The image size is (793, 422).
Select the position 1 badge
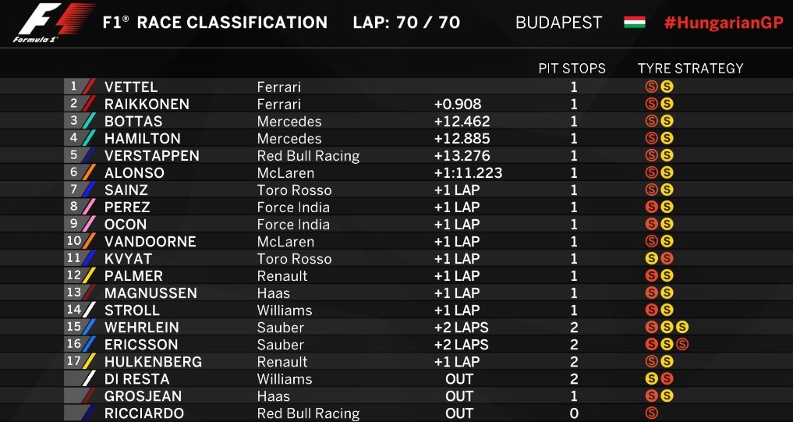pyautogui.click(x=75, y=87)
